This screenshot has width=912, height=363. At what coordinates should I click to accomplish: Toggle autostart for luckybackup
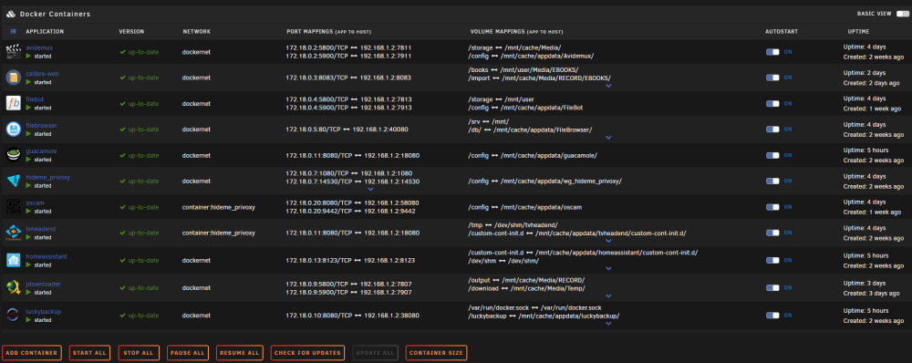coord(772,316)
